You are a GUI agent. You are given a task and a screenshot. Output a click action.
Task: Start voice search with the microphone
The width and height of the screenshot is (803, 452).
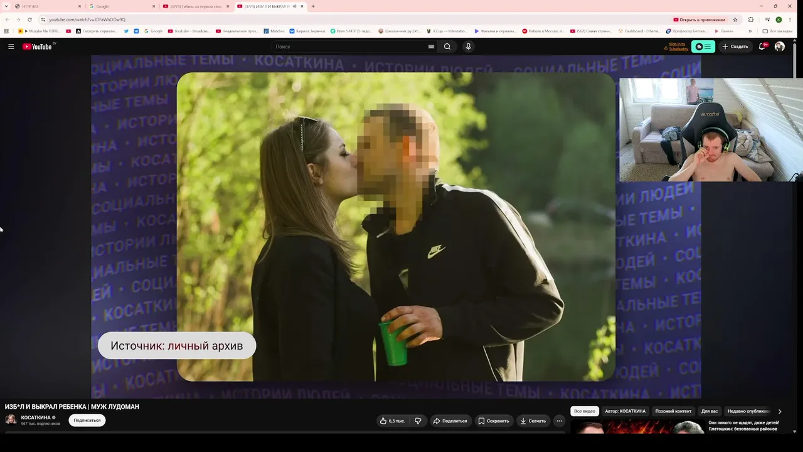[468, 46]
